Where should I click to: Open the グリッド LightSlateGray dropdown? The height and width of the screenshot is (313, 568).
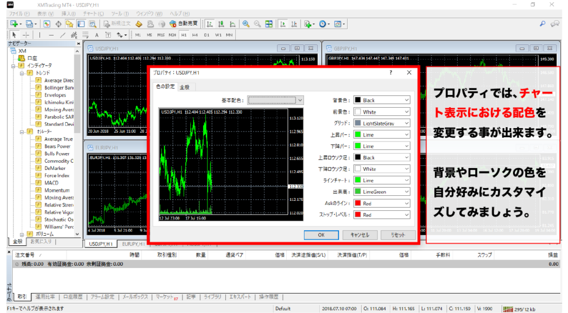(382, 123)
